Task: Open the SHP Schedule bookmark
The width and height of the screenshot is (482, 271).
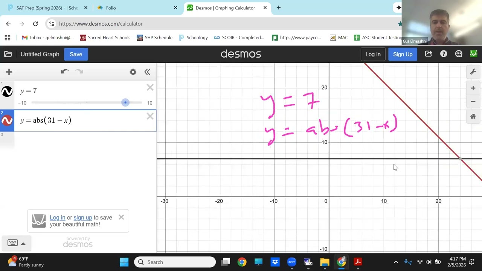Action: tap(154, 38)
